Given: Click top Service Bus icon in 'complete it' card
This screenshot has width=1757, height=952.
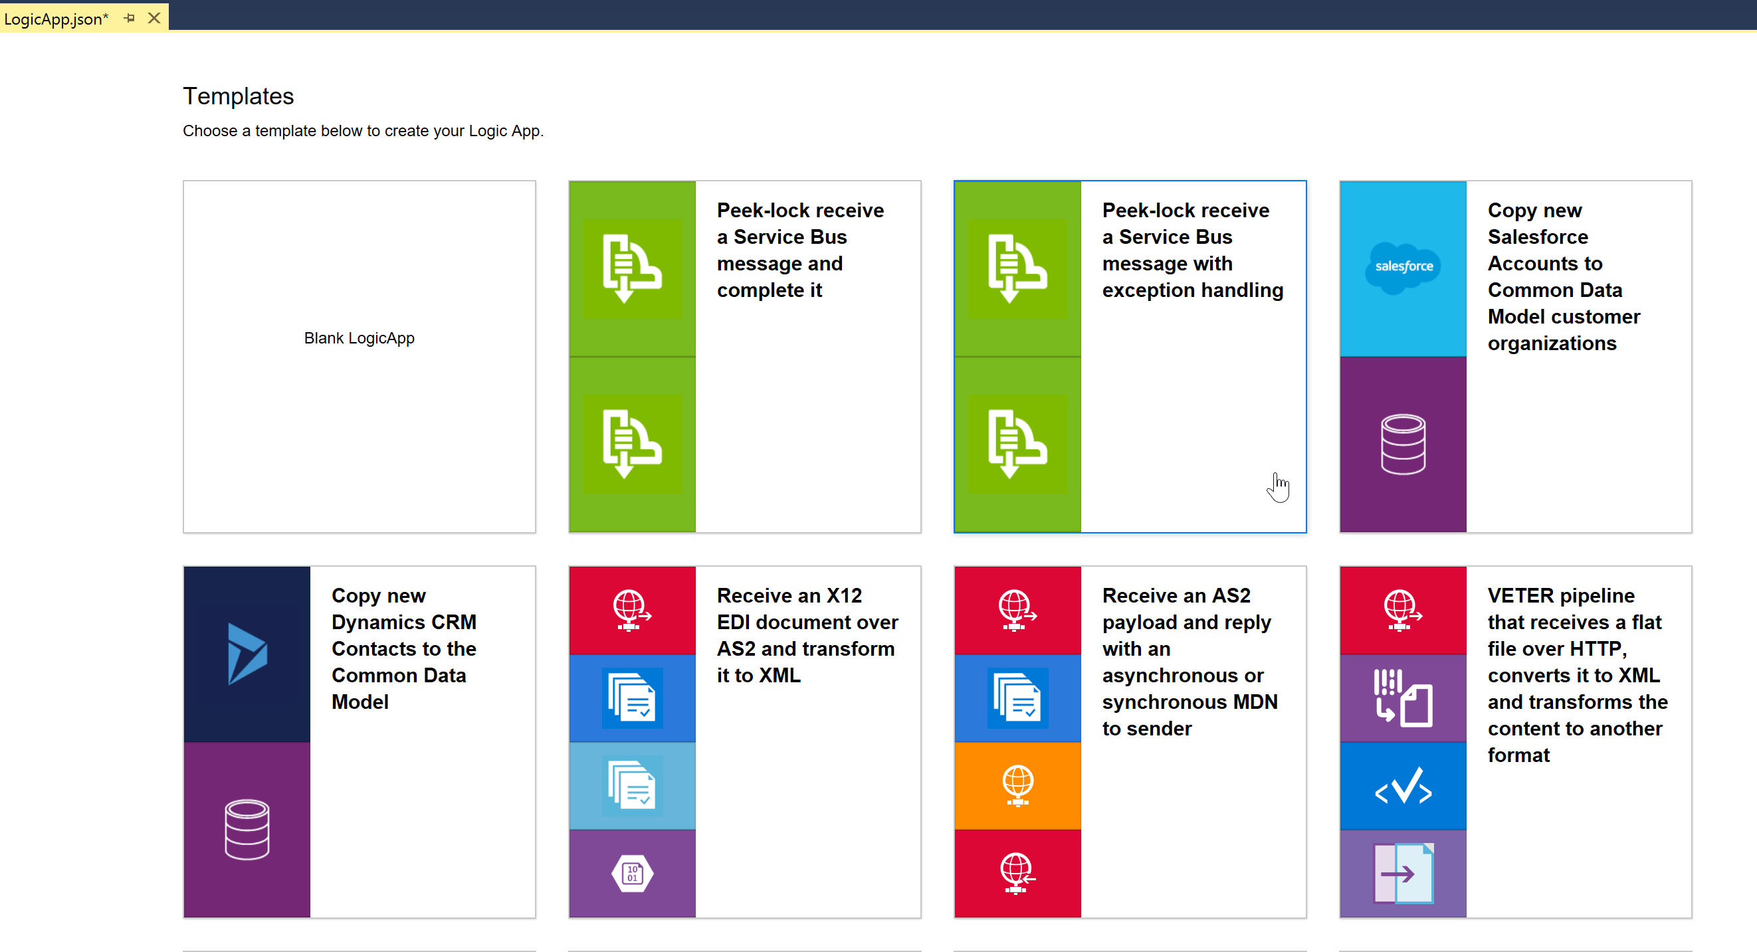Looking at the screenshot, I should [631, 268].
